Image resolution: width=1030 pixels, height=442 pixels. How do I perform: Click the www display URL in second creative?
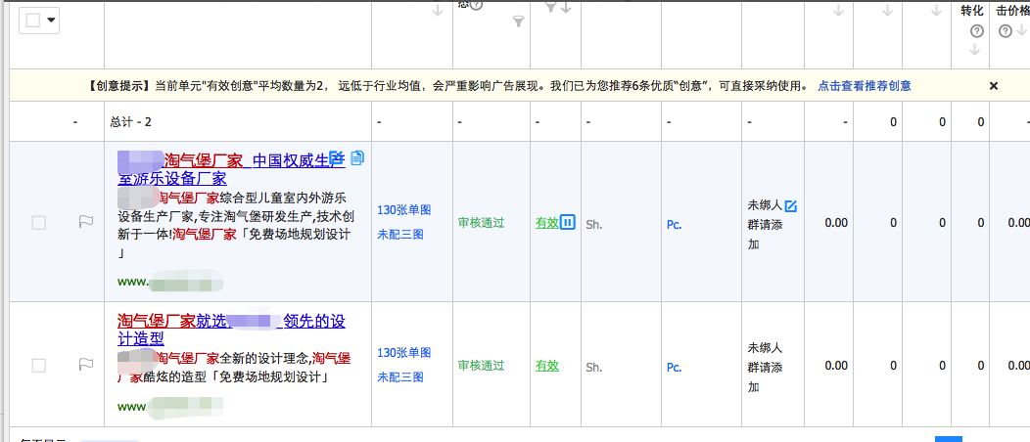tap(170, 407)
